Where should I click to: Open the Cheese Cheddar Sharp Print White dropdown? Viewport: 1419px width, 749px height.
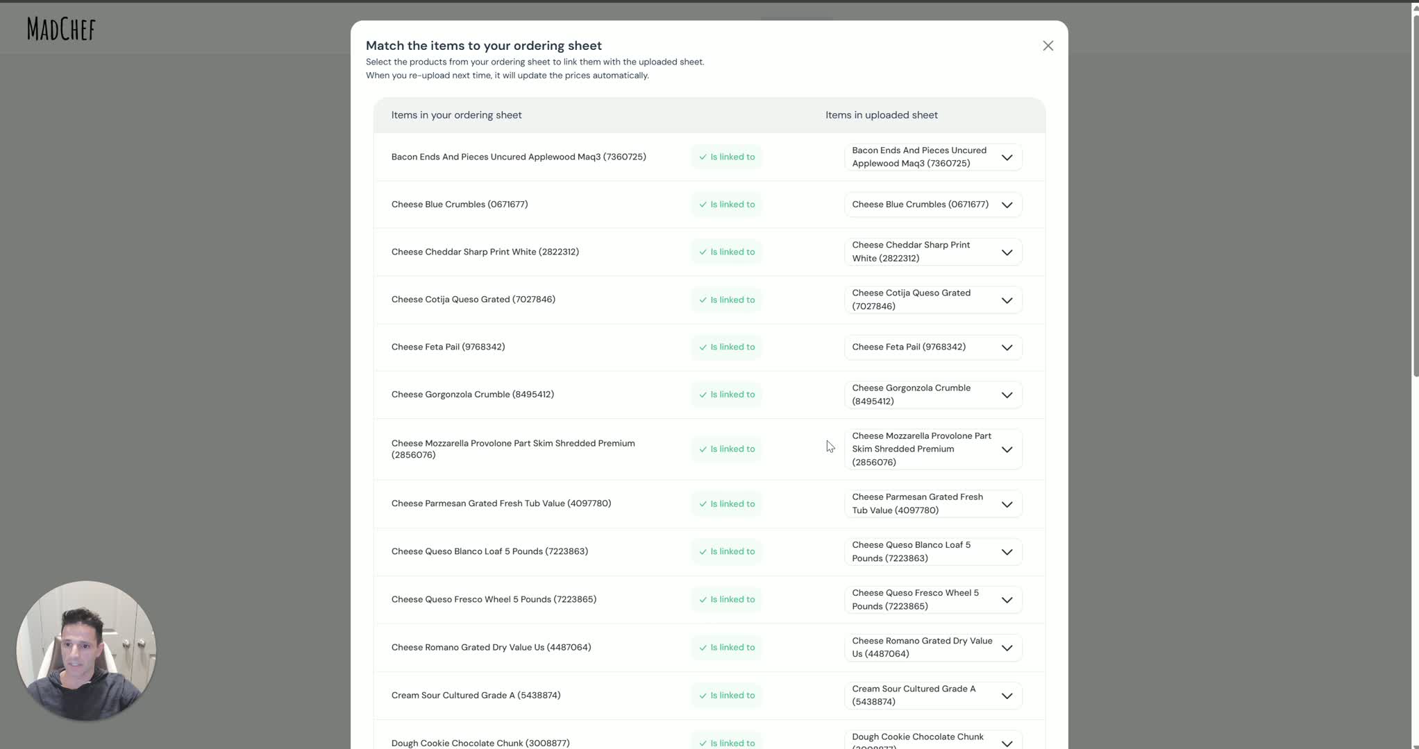coord(932,252)
